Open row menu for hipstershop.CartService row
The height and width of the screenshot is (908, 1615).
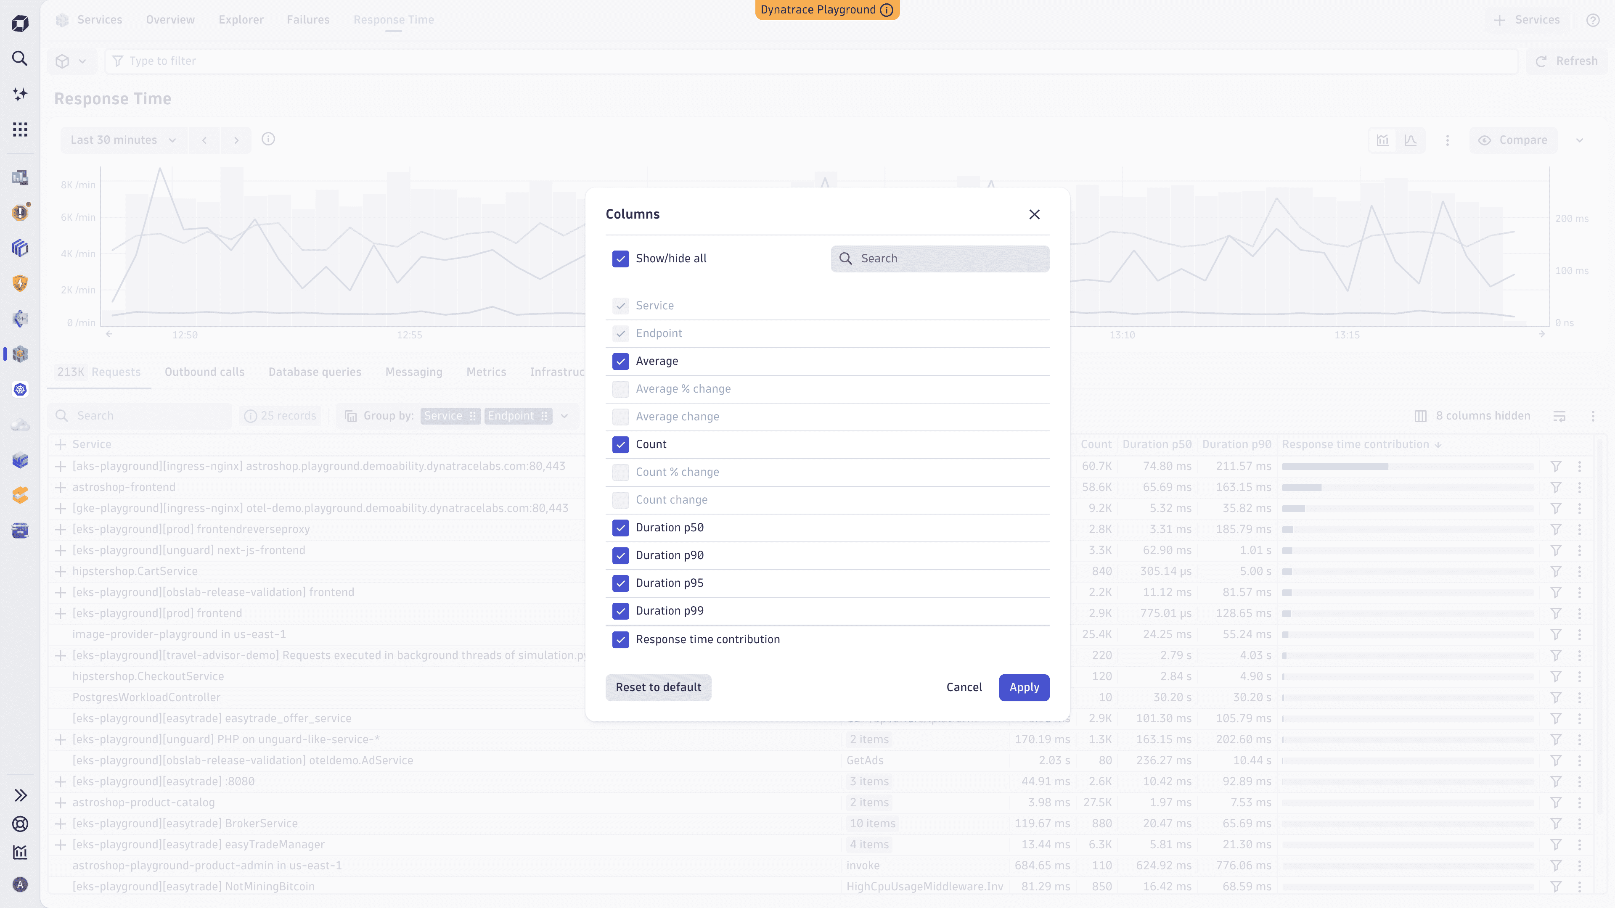click(1579, 572)
